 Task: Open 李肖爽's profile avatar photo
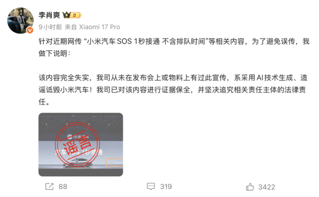tap(20, 20)
